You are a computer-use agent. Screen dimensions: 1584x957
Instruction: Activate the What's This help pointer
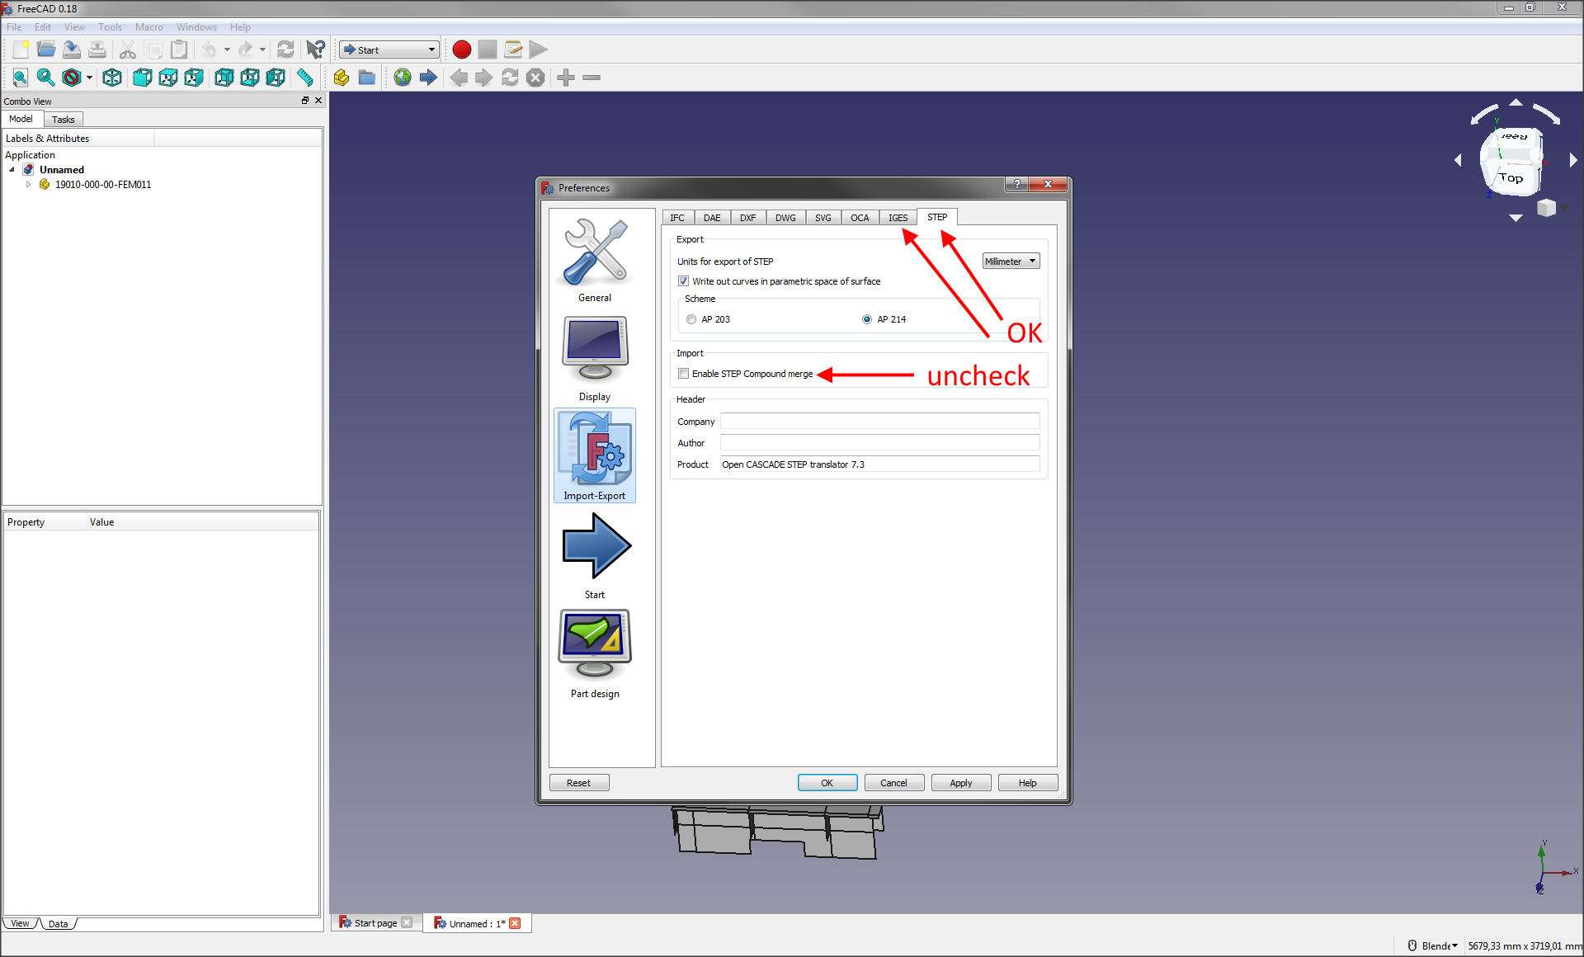(x=315, y=49)
